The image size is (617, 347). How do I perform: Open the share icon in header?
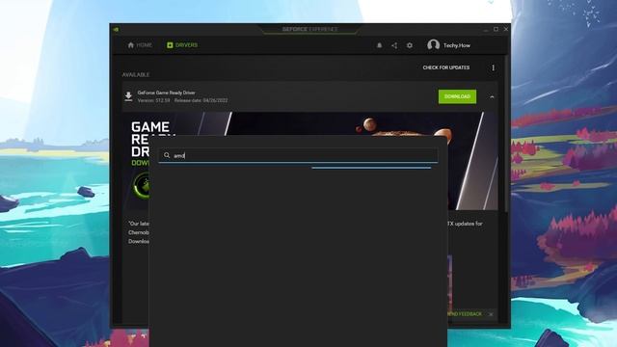(394, 45)
